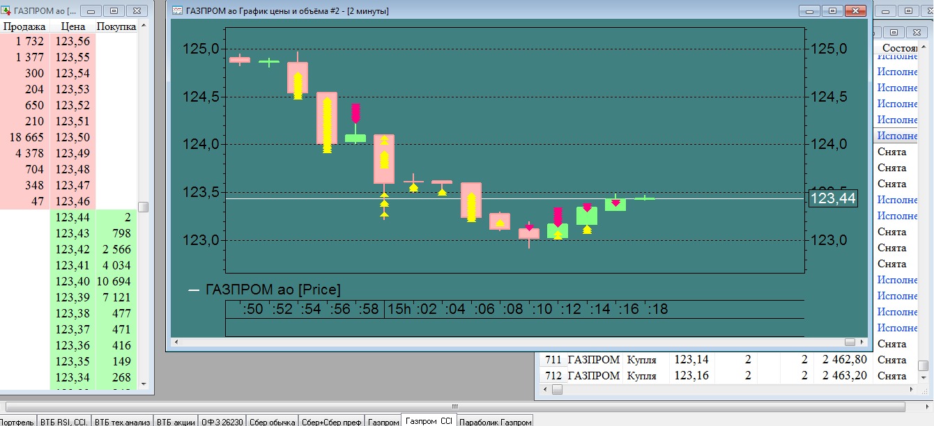Click the main workspace horizontal scrollbar thumb

454,407
